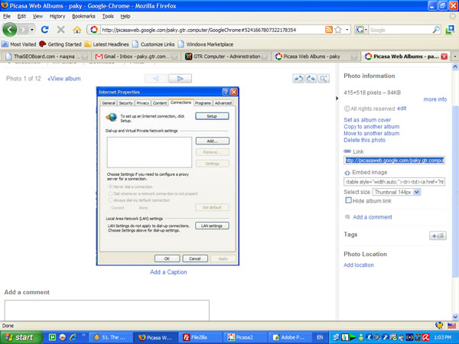Rotate the photo counter-clockwise
Viewport: 459px width, 344px height.
click(x=298, y=79)
